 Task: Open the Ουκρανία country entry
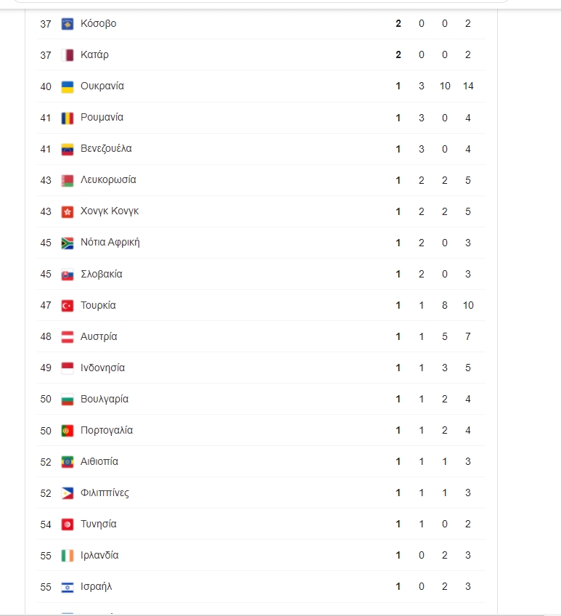pos(102,86)
